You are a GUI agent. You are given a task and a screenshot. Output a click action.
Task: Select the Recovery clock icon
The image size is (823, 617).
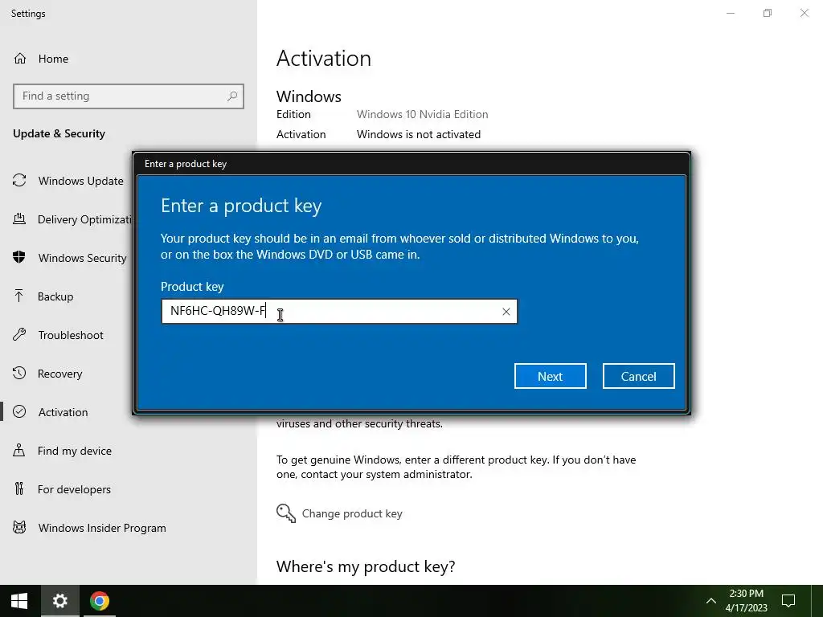(19, 373)
